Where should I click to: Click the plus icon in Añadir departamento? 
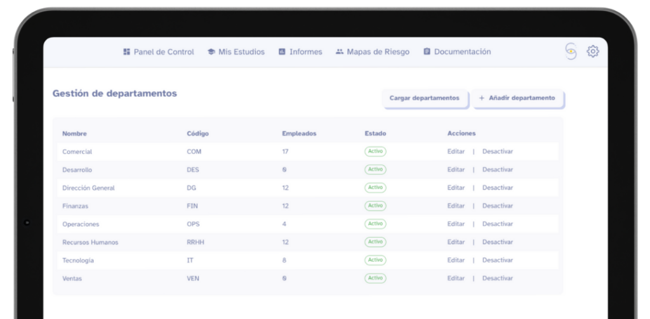(x=482, y=98)
